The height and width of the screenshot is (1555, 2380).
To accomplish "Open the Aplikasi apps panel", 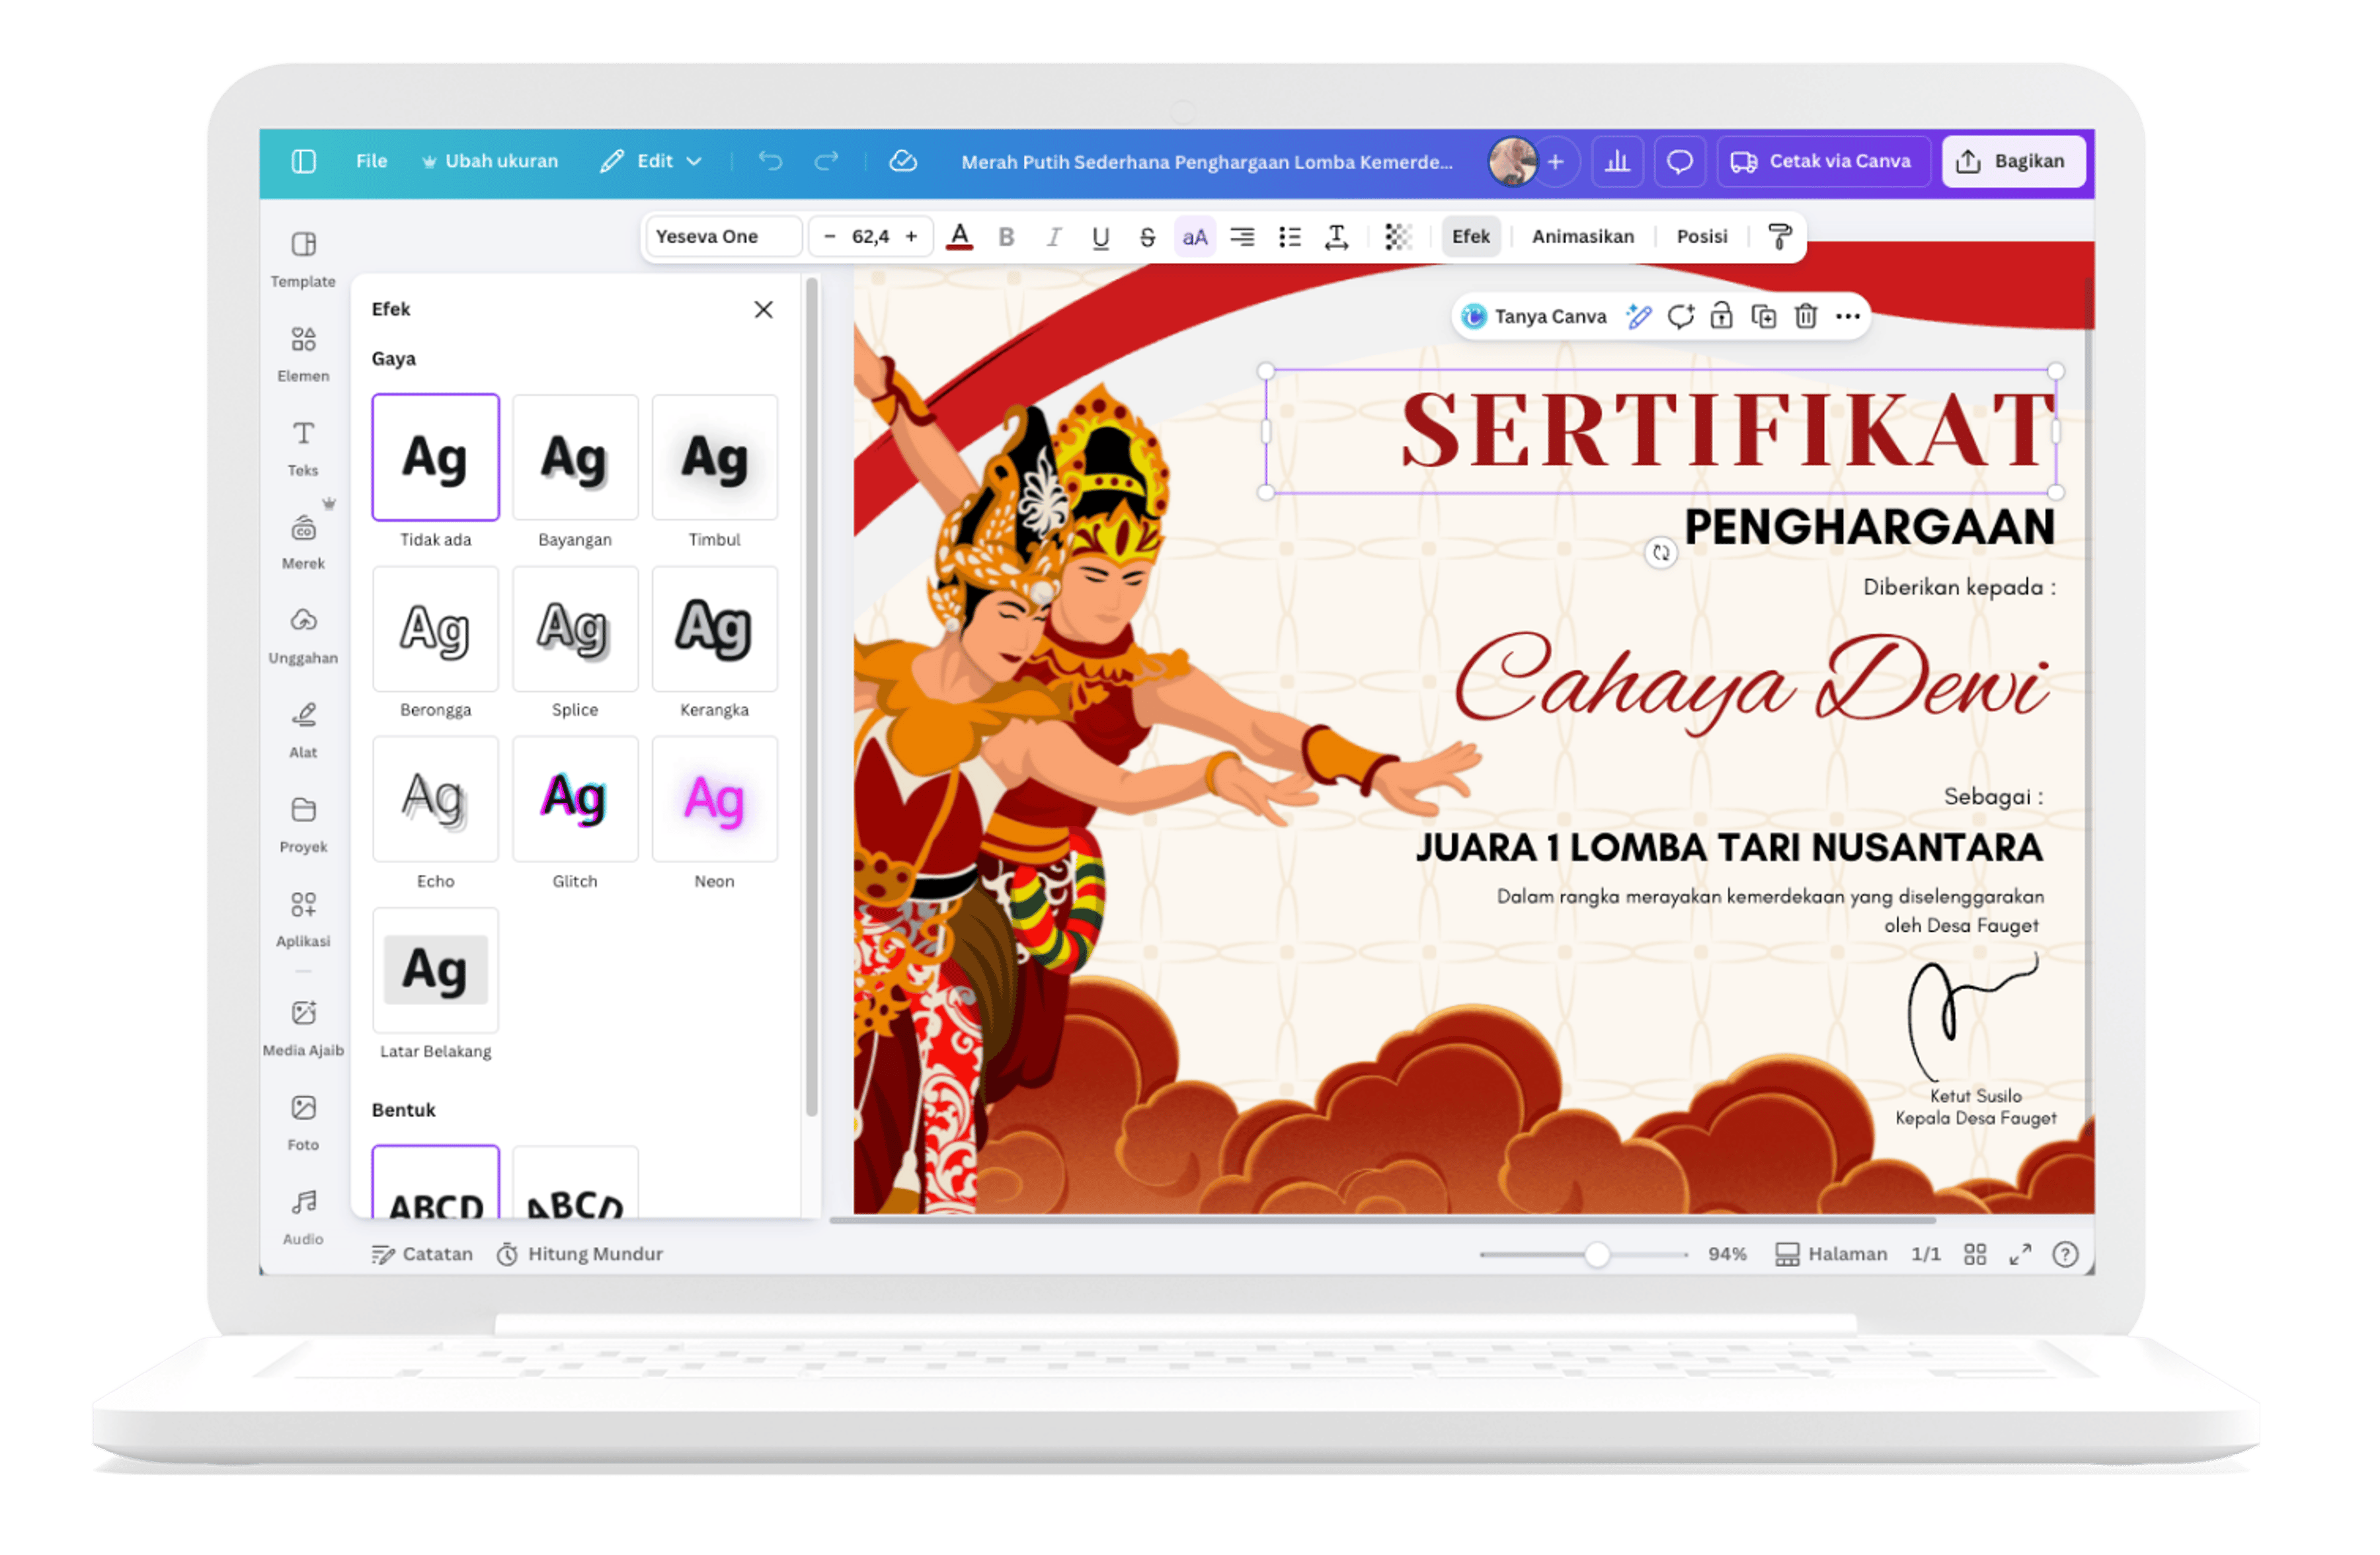I will click(x=303, y=919).
